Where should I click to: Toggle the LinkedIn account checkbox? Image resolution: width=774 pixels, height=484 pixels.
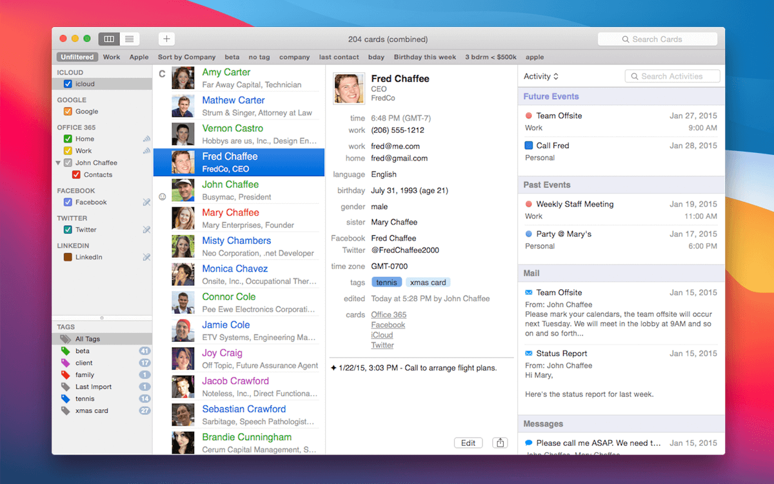(68, 257)
